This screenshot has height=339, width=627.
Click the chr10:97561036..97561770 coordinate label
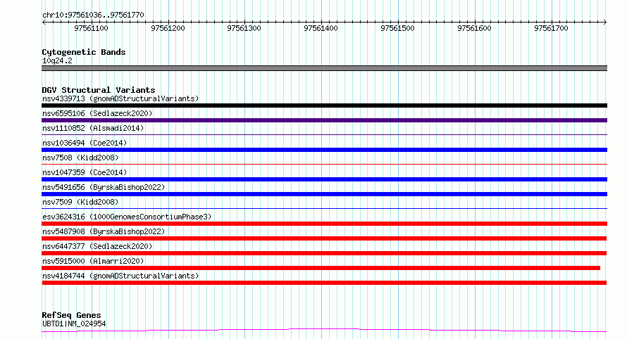tap(93, 15)
